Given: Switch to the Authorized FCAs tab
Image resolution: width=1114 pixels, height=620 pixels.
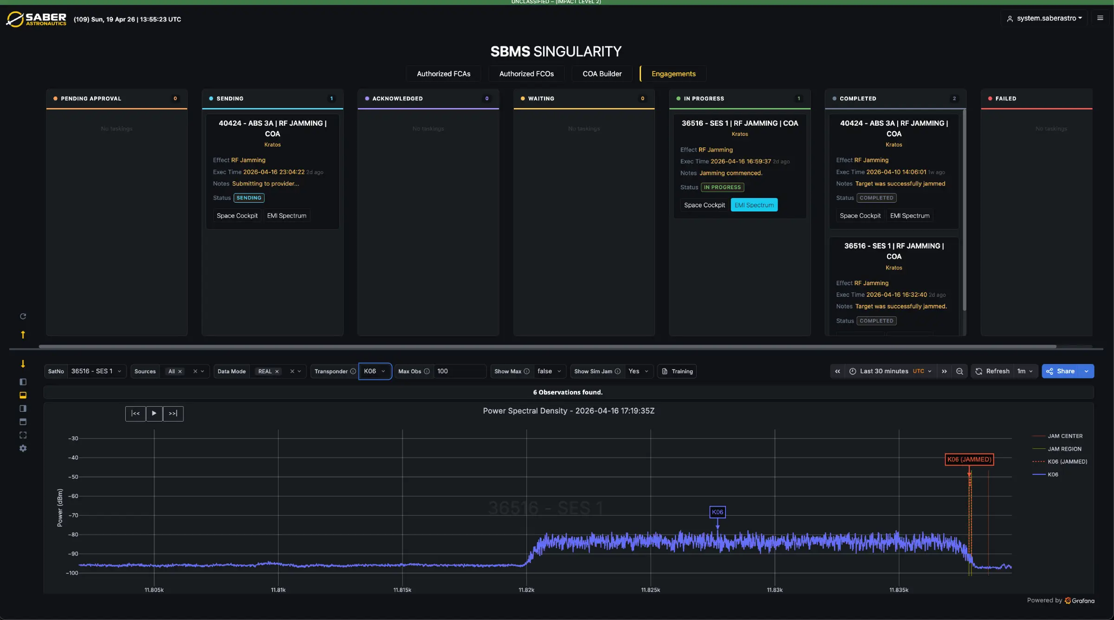Looking at the screenshot, I should pos(443,74).
